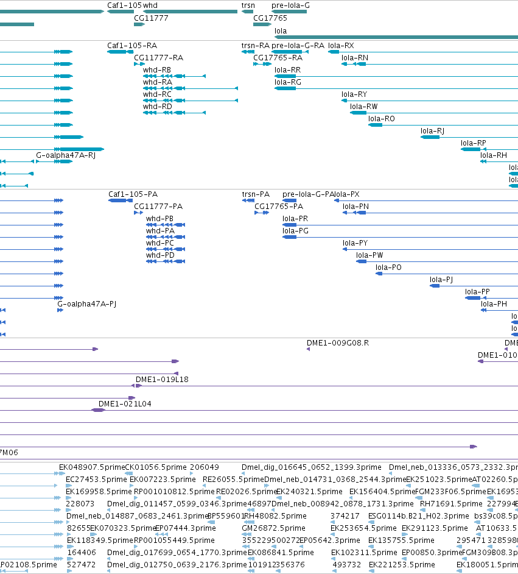Select the DME1-019L18 clone label
Image resolution: width=518 pixels, height=574 pixels.
[162, 379]
